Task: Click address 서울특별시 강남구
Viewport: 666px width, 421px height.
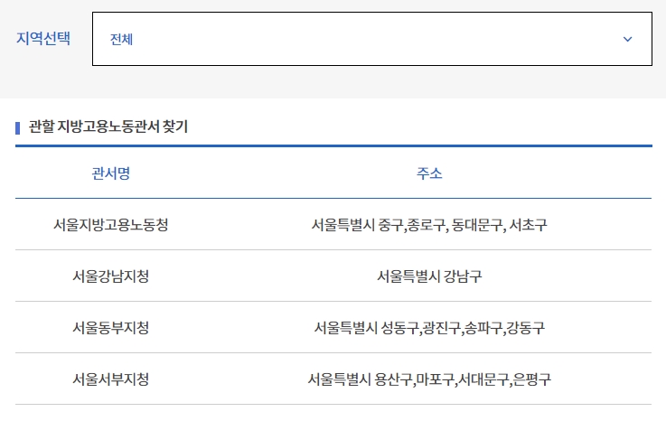Action: (x=429, y=276)
